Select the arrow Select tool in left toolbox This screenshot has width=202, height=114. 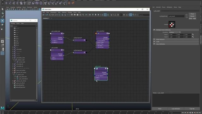click(x=3, y=9)
